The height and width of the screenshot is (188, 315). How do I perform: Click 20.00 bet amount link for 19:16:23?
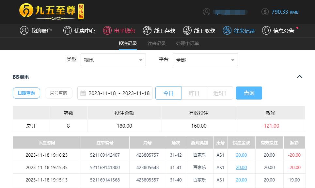pos(241,155)
